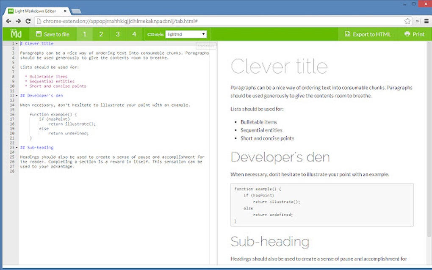Bookmark the page using the star icon
432x270 pixels.
407,20
